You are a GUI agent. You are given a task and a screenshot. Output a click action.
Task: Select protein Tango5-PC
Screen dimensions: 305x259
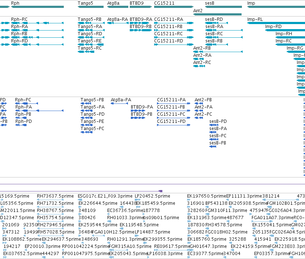click(x=87, y=132)
